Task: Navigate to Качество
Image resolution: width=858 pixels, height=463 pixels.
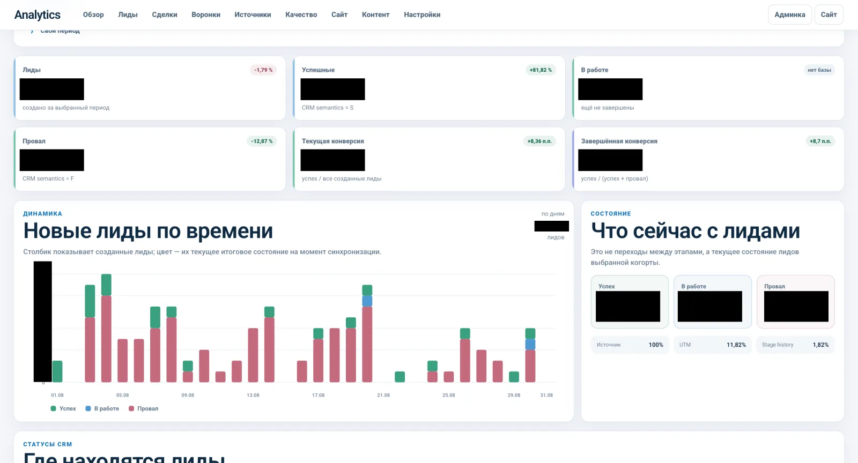Action: coord(301,15)
